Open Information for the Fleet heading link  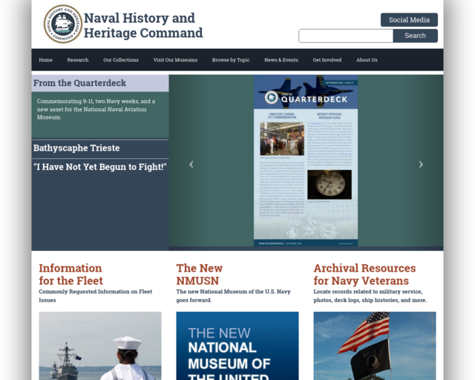71,275
